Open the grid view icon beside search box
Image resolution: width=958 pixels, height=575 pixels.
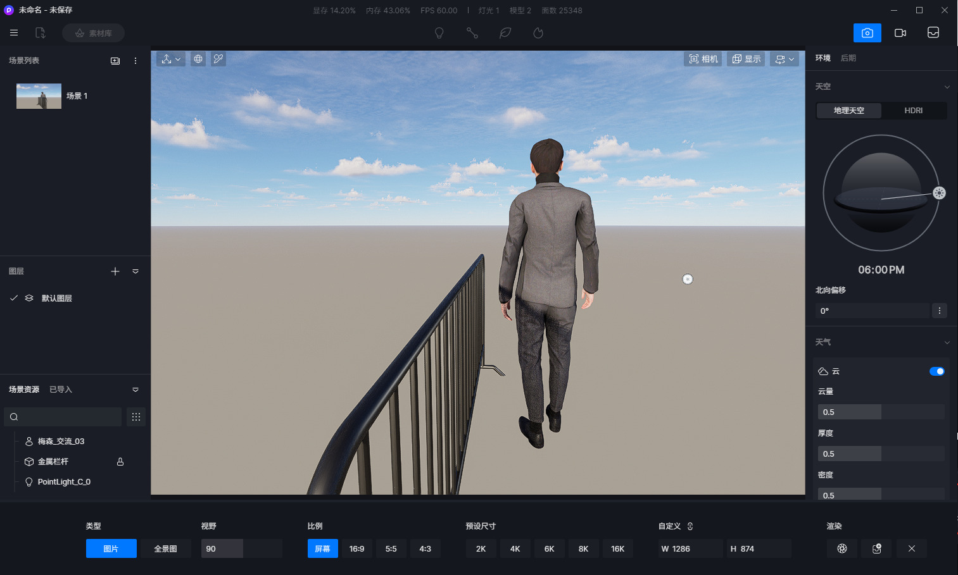136,417
